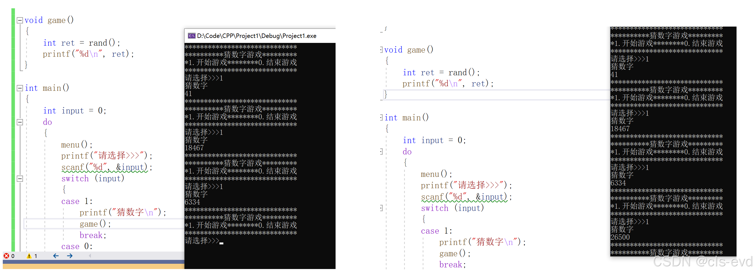The height and width of the screenshot is (274, 754).
Task: Click 'int input = 0;' in right editor
Action: click(434, 140)
